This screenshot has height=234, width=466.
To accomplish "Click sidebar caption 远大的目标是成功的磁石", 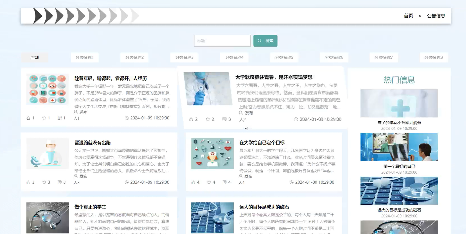I will (399, 210).
